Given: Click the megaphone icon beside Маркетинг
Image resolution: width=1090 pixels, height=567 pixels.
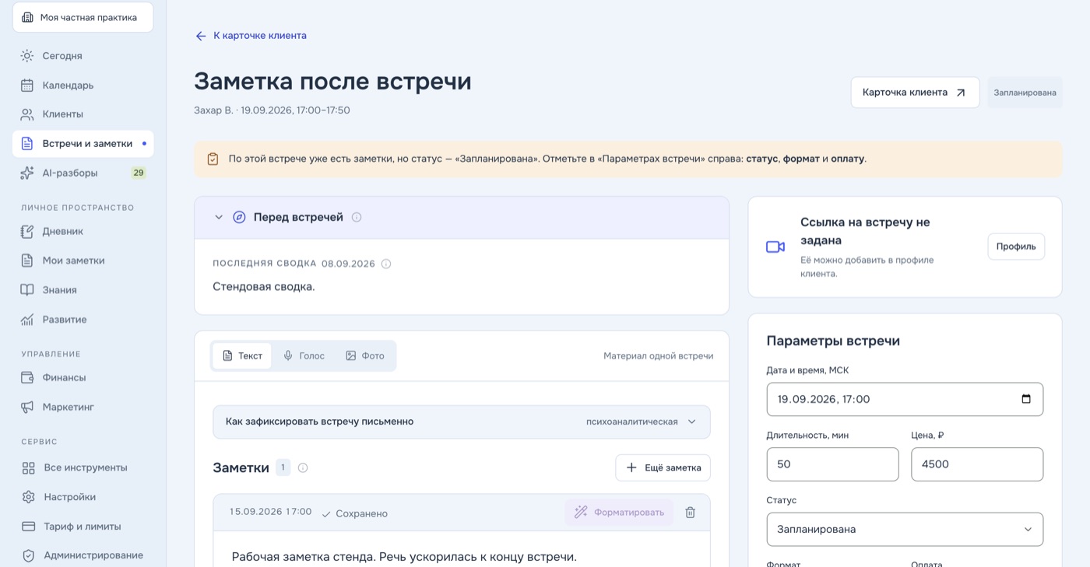Looking at the screenshot, I should pos(27,407).
